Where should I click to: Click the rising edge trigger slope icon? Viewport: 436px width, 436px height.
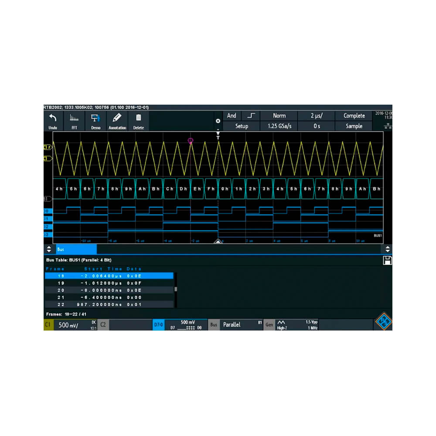point(250,116)
